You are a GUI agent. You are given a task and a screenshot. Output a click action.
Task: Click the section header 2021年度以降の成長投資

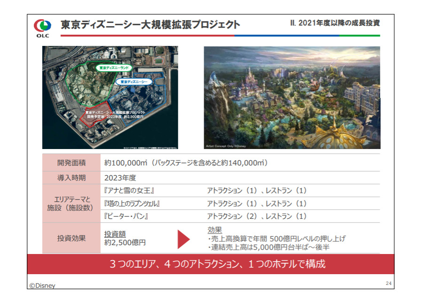click(335, 23)
